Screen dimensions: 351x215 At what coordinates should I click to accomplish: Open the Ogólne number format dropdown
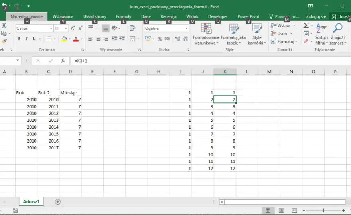tap(187, 28)
